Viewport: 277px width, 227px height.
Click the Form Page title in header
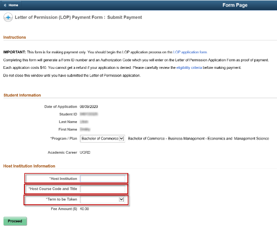click(235, 5)
